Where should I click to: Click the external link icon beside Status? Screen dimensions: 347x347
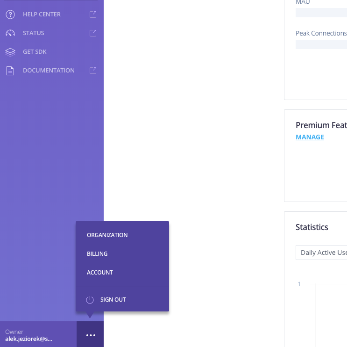point(93,33)
